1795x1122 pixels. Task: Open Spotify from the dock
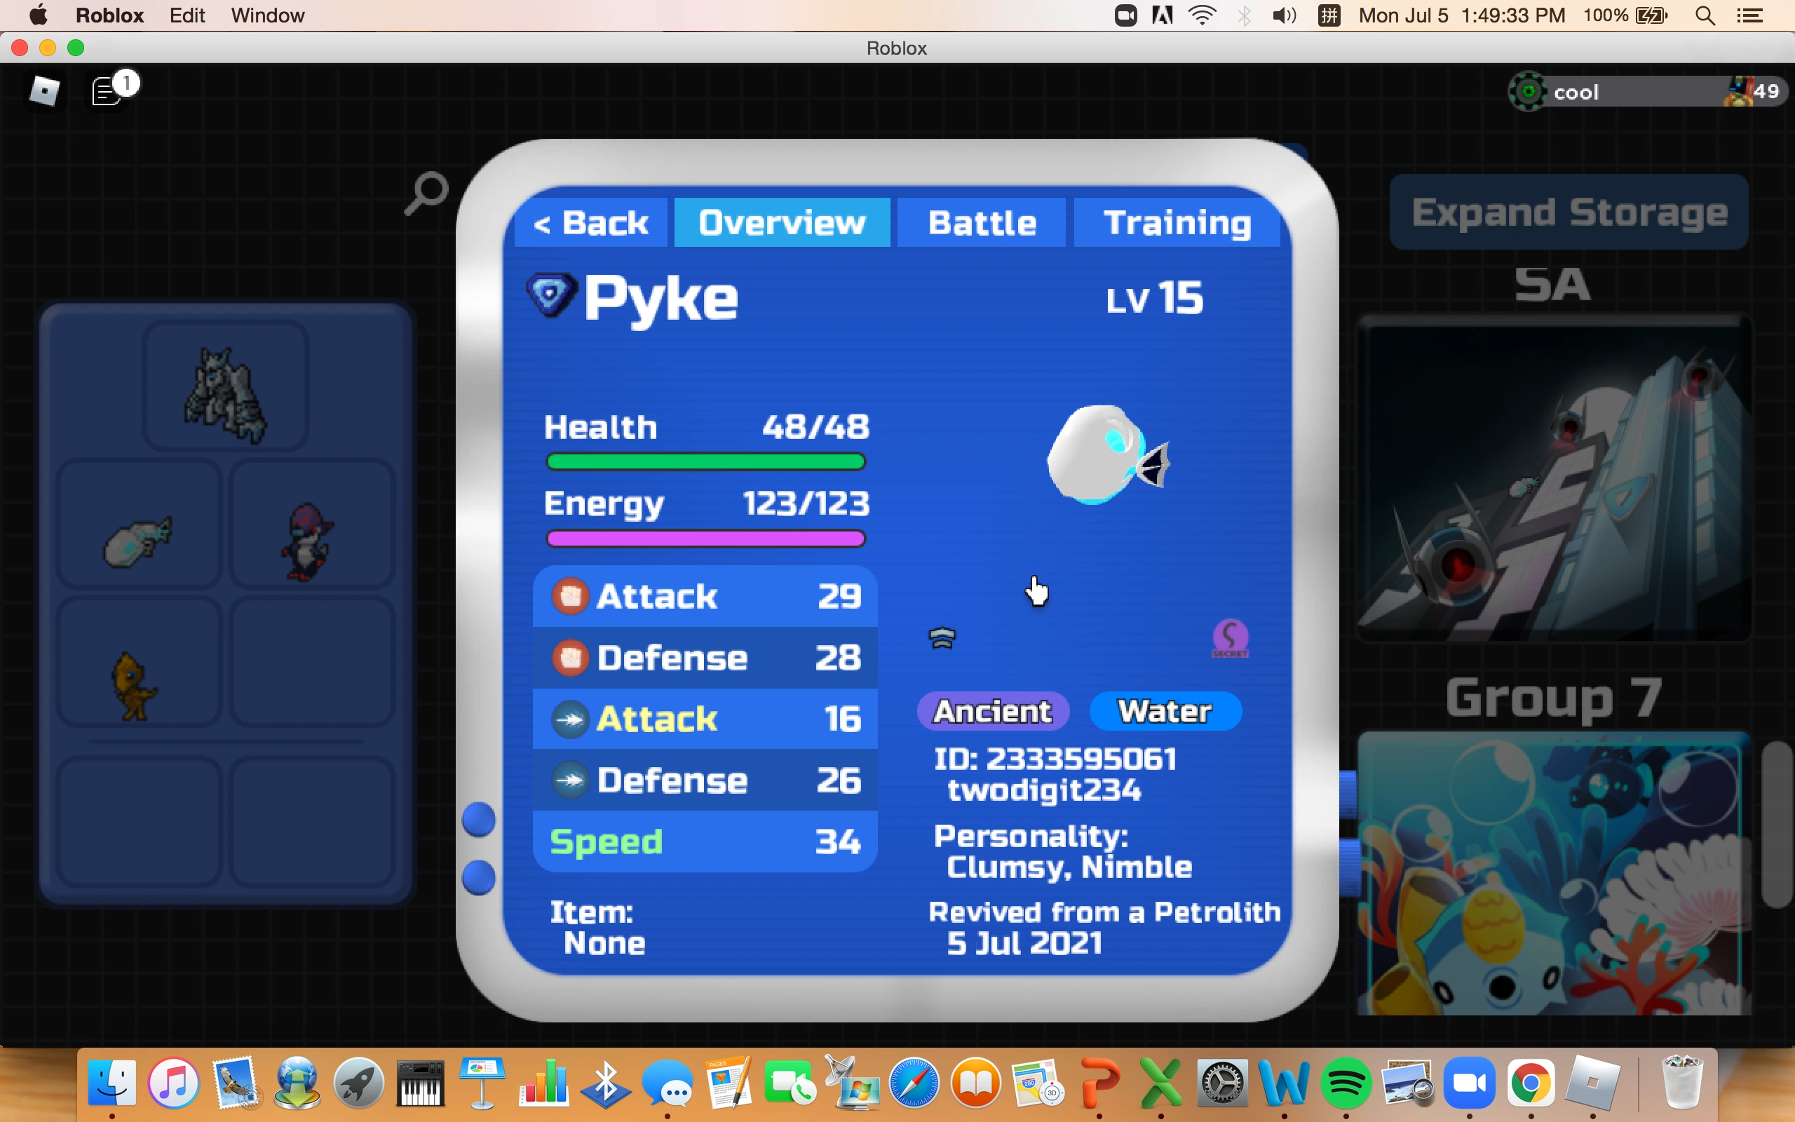1345,1084
